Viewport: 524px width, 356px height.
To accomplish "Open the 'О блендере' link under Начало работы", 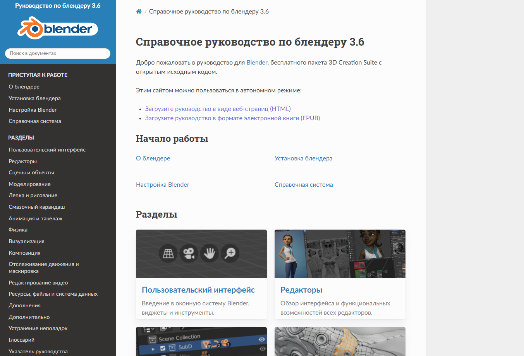I will [x=153, y=158].
